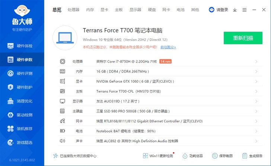Switch to the 显示器 tab
The height and width of the screenshot is (166, 271).
tap(135, 10)
